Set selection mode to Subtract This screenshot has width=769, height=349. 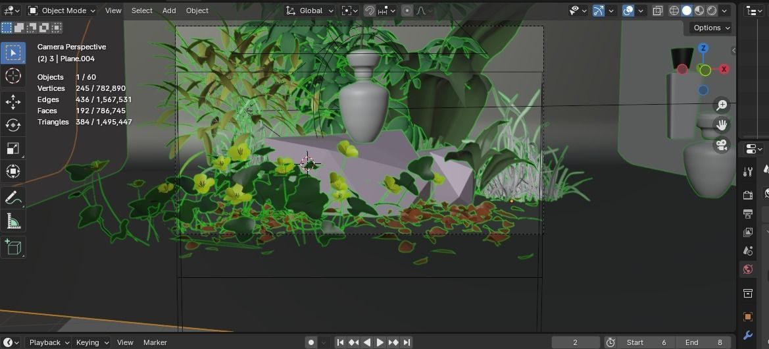click(x=32, y=28)
